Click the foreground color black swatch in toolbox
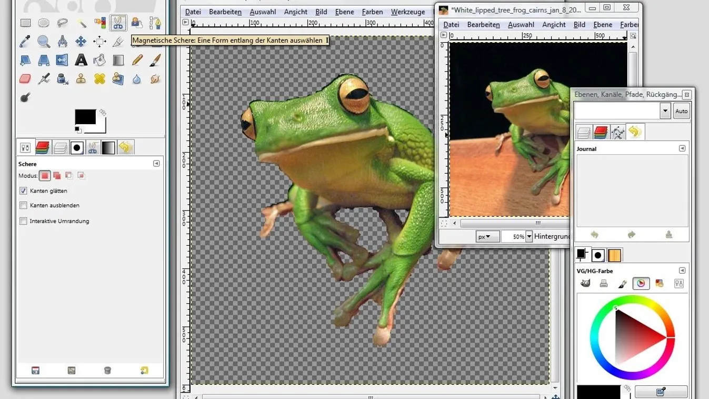This screenshot has width=709, height=399. pyautogui.click(x=84, y=116)
